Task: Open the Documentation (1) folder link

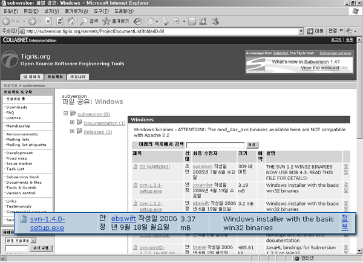Action: point(105,123)
